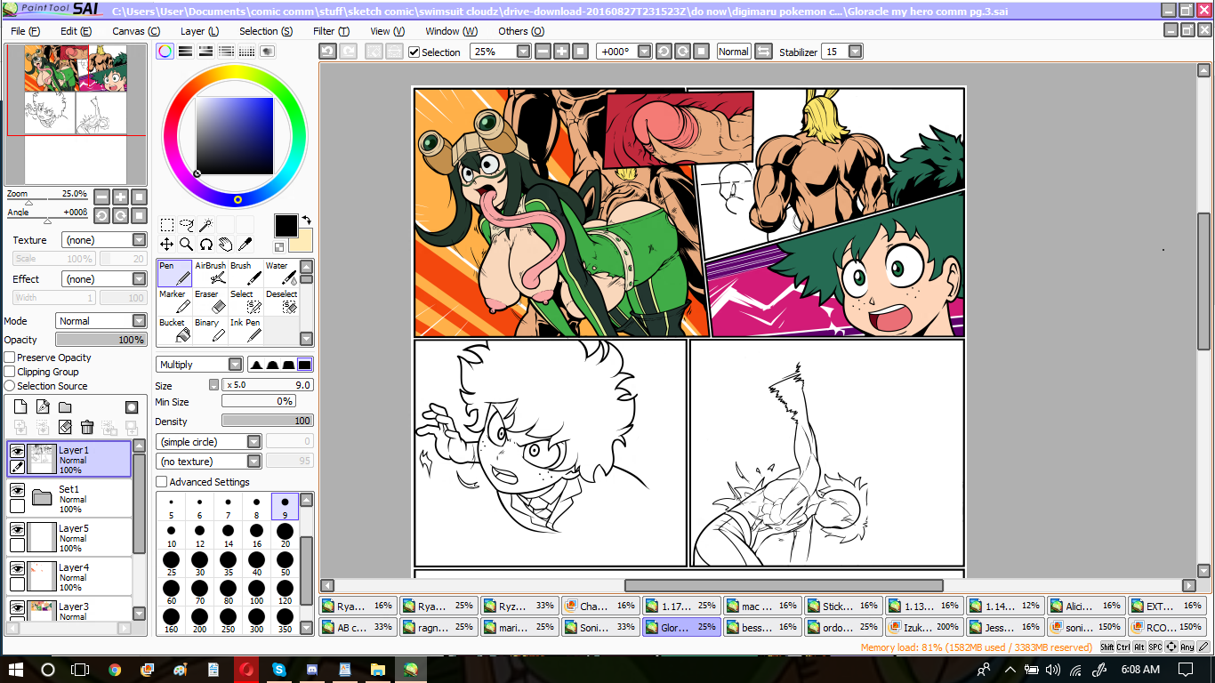The height and width of the screenshot is (683, 1215).
Task: Swap foreground and background colors
Action: pos(306,220)
